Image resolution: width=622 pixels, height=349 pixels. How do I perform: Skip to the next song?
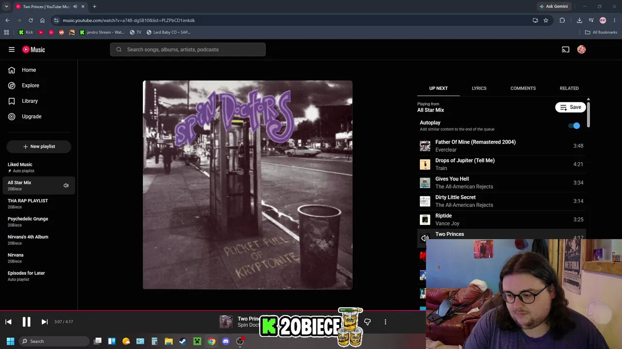(44, 322)
